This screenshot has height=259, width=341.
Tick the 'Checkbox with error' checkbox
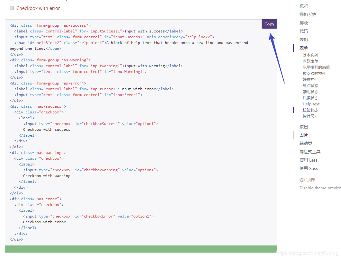point(12,8)
